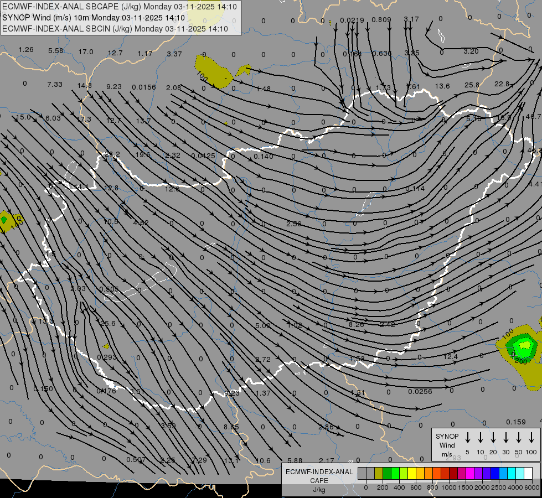This screenshot has width=542, height=498.
Task: Click the map value '1.26'
Action: point(26,50)
